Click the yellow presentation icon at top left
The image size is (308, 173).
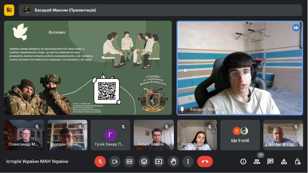point(9,10)
